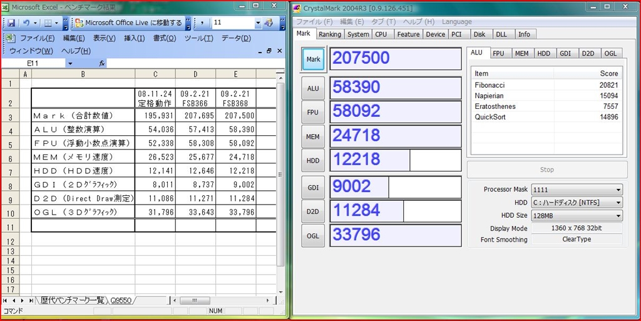The image size is (641, 321).
Task: Open the Language menu in CrystalMark
Action: pos(457,22)
